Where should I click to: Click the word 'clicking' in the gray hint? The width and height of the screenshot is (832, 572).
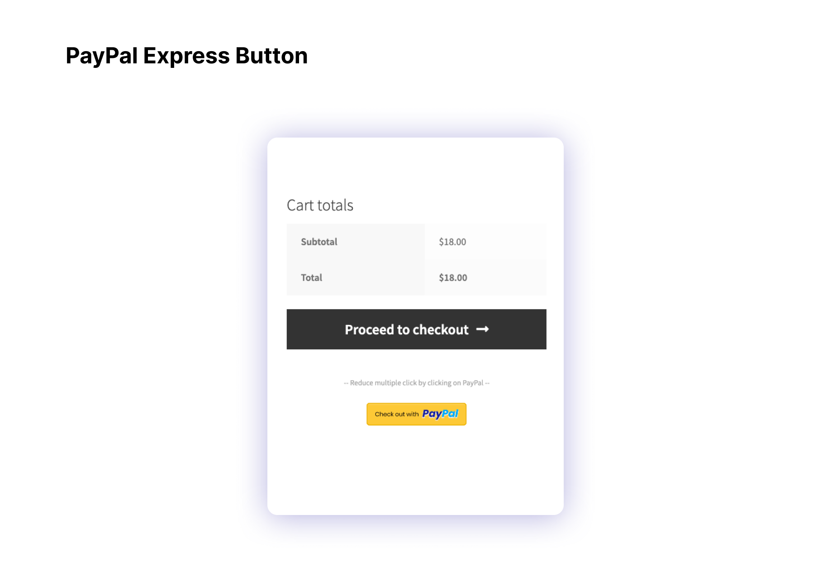pyautogui.click(x=439, y=383)
